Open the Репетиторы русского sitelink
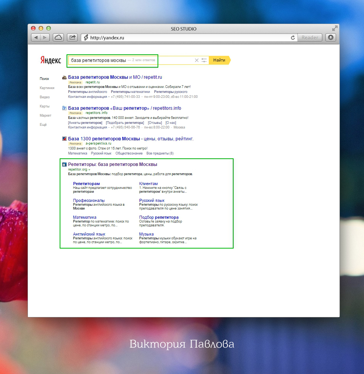The width and height of the screenshot is (364, 374). pyautogui.click(x=171, y=92)
